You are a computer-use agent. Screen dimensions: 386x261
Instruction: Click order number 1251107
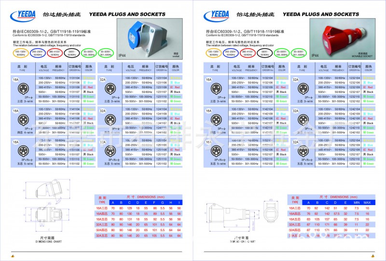coord(162,155)
